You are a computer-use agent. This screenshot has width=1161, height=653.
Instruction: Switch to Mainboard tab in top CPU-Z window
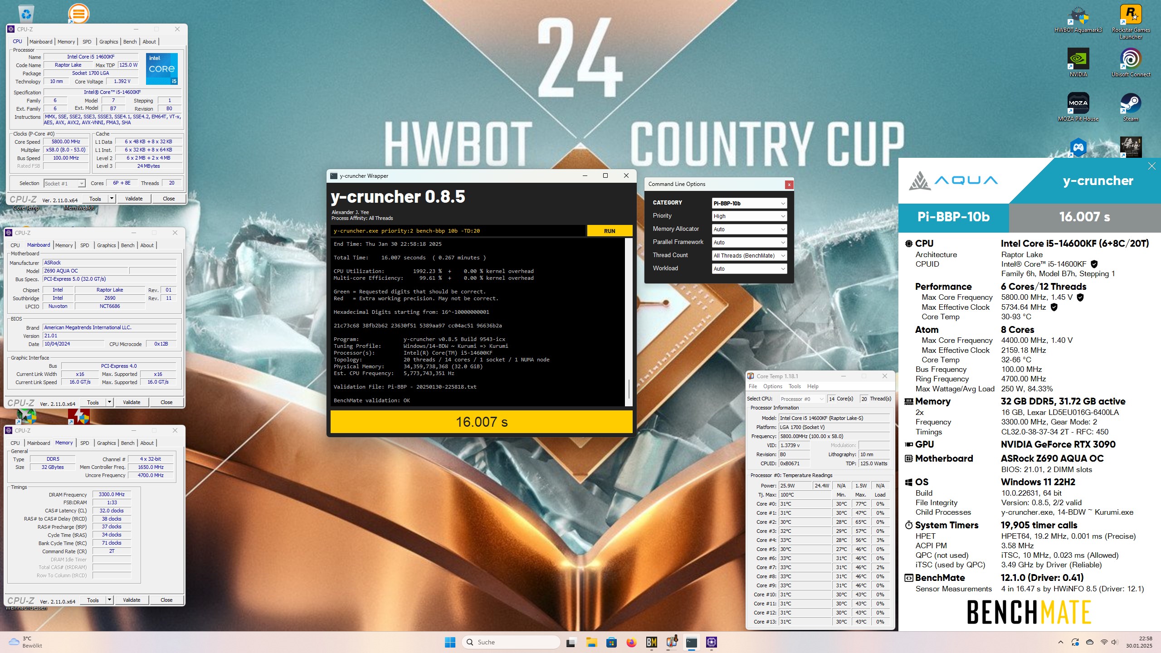point(41,42)
